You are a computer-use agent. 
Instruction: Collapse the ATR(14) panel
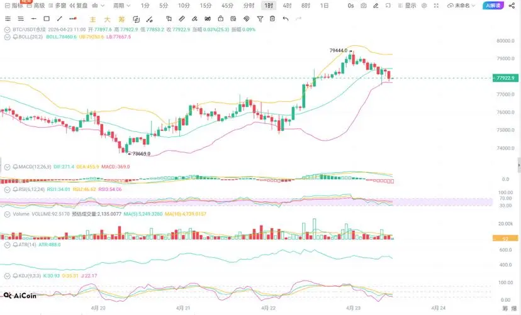[8, 245]
